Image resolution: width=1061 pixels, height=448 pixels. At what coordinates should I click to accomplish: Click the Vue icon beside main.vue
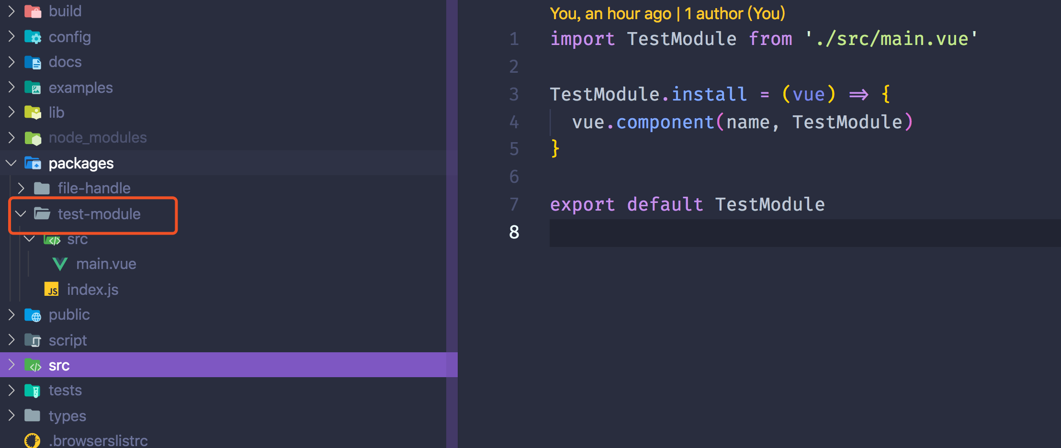point(60,264)
